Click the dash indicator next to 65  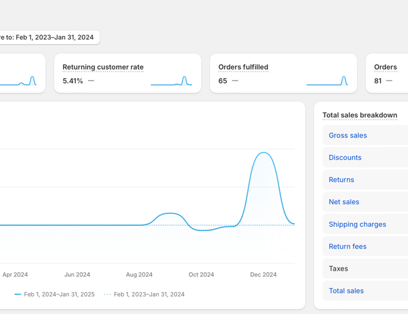click(235, 81)
